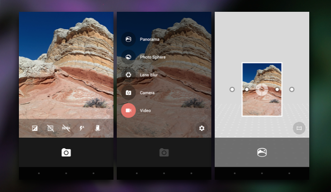Click the panorama preview photo thumbnail

[x=262, y=89]
